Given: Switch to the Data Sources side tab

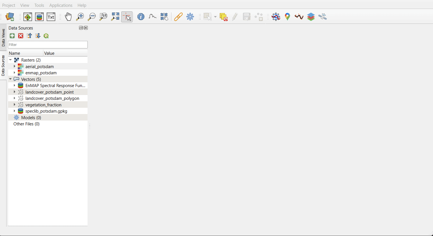Looking at the screenshot, I should tap(3, 66).
